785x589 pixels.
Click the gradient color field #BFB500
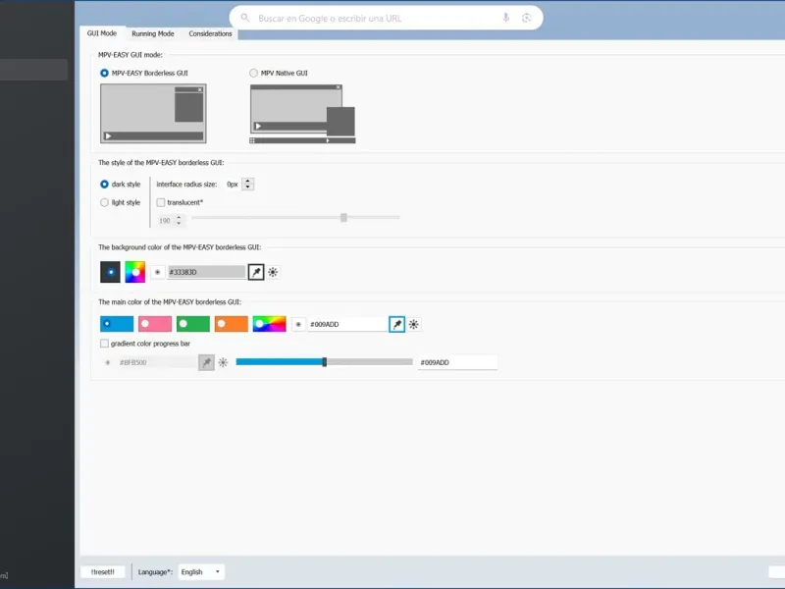(x=157, y=362)
